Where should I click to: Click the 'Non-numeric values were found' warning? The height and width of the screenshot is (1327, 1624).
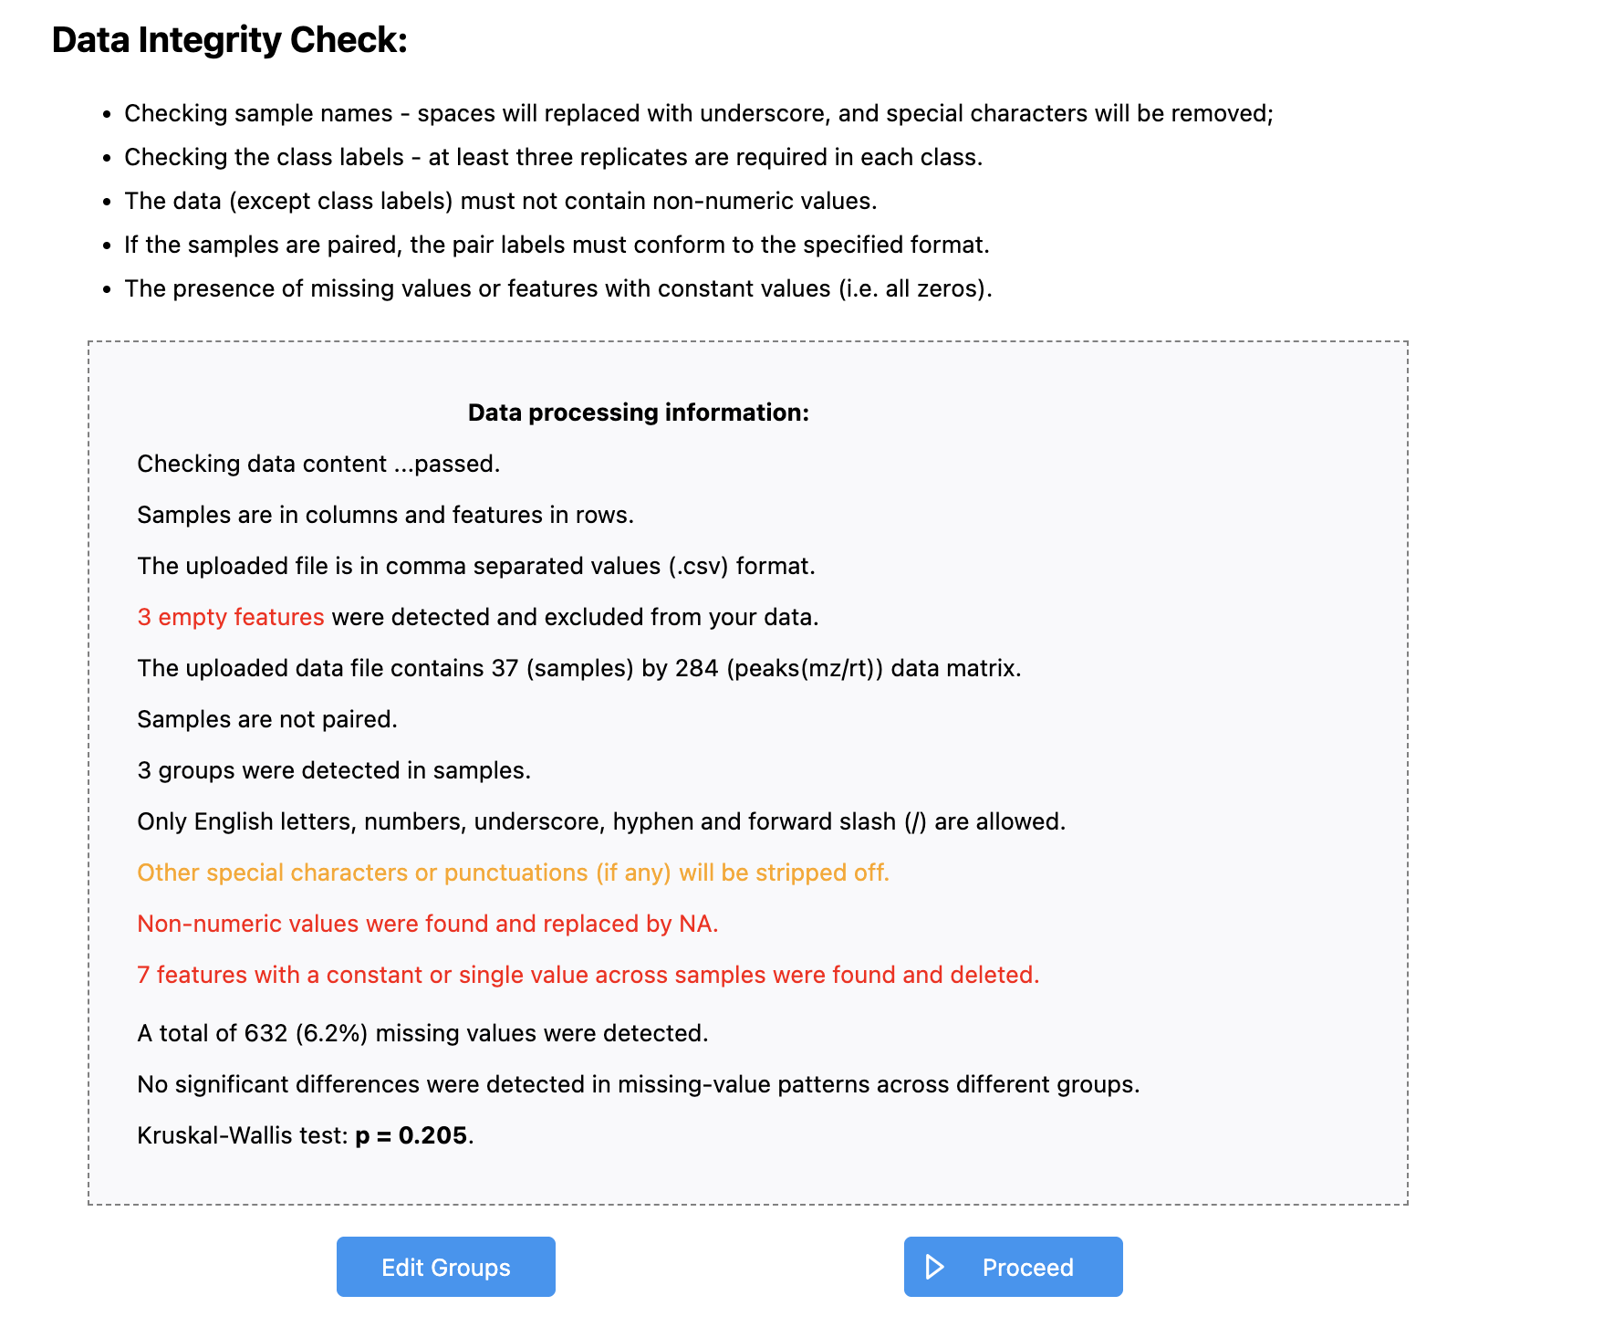pyautogui.click(x=428, y=924)
